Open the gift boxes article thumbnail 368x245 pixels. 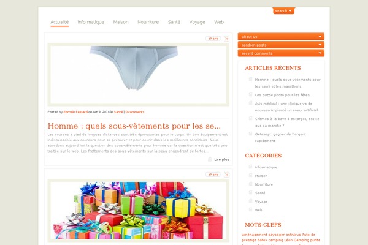click(139, 211)
